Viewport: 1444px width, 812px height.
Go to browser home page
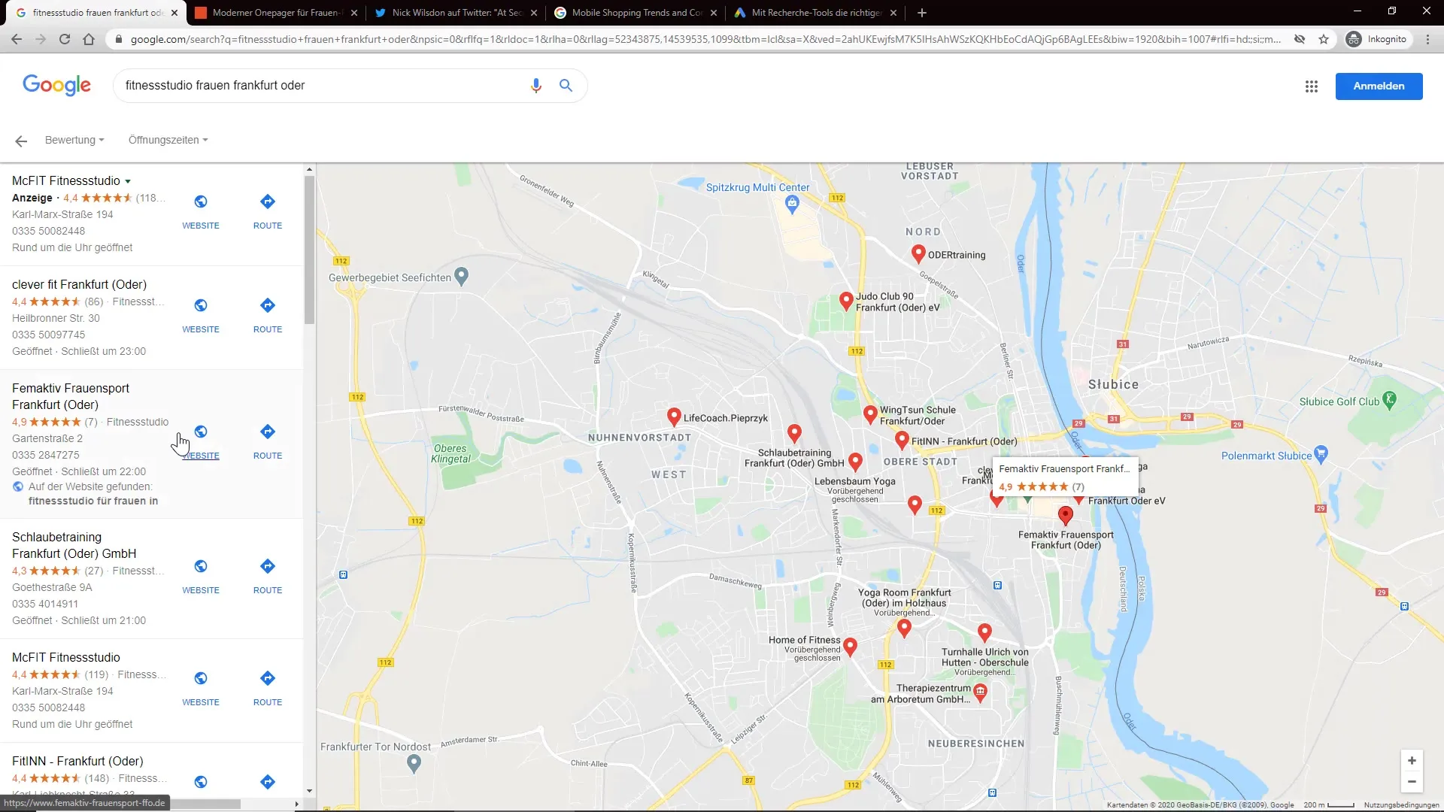[x=89, y=39]
